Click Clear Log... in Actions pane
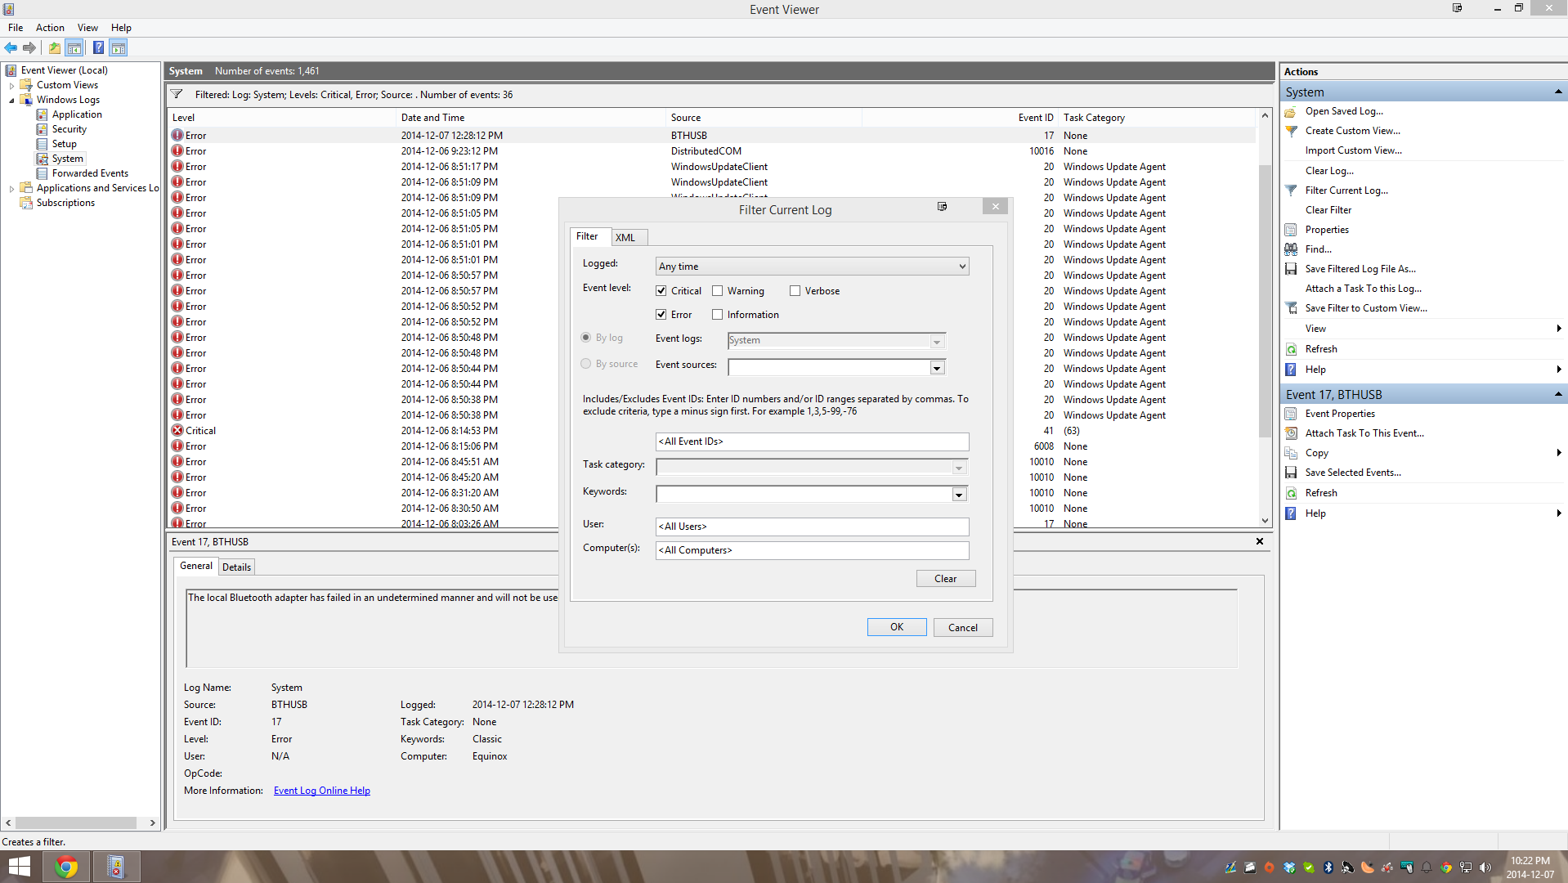 point(1329,171)
